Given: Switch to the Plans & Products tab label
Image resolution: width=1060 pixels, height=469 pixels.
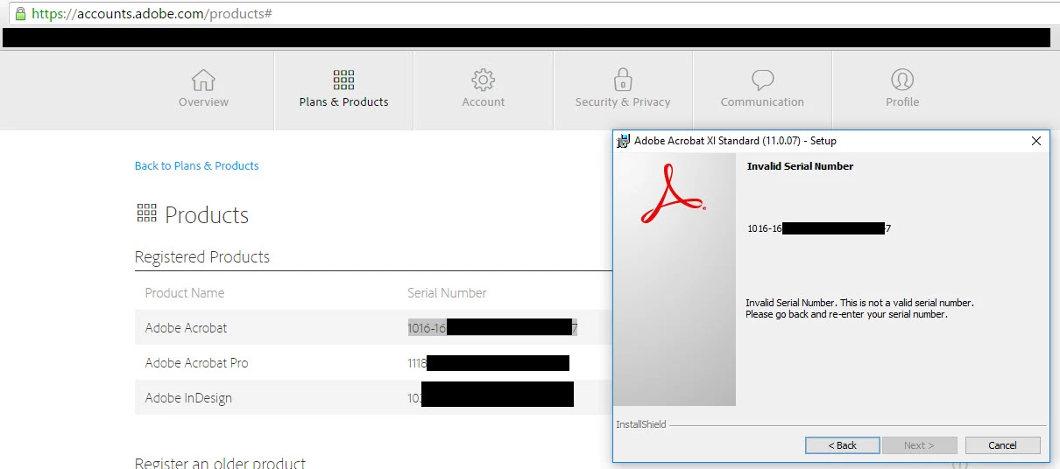Looking at the screenshot, I should pos(343,102).
